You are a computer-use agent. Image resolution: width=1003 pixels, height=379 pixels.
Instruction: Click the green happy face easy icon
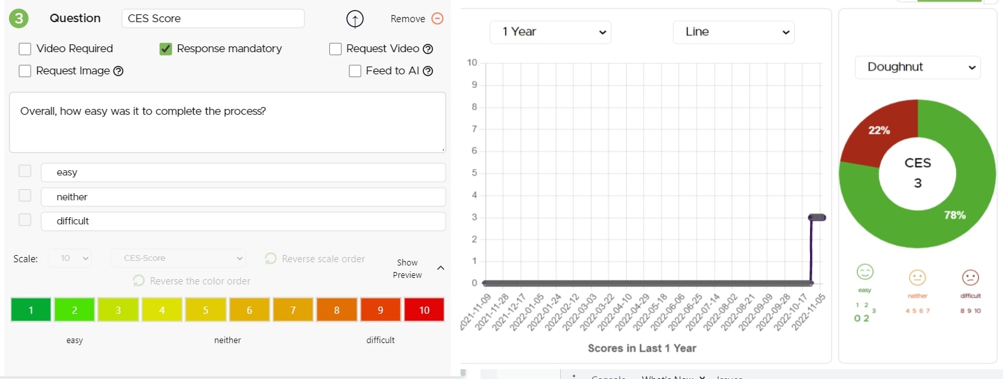865,272
